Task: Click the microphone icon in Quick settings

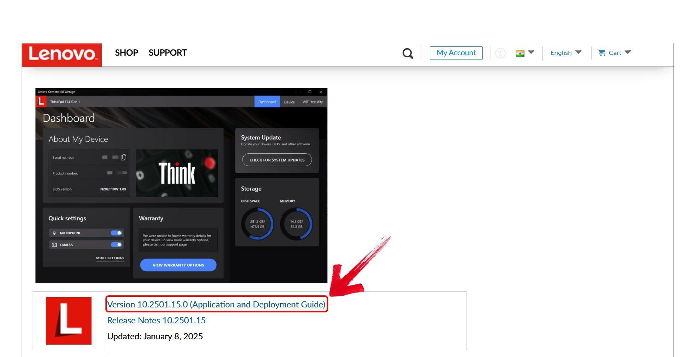Action: pos(54,233)
